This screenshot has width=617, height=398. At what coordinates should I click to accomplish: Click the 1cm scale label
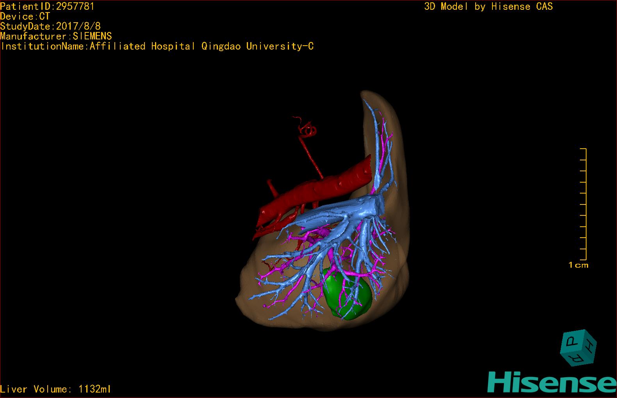578,265
